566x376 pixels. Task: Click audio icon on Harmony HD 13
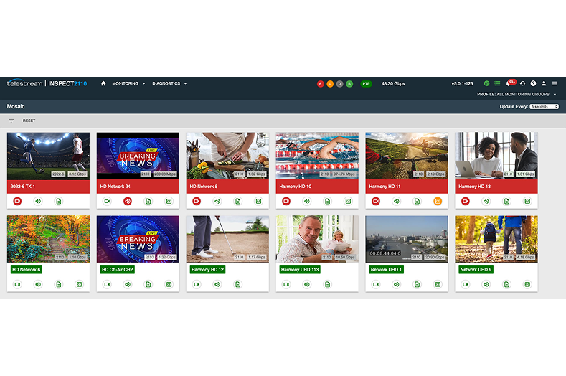(486, 201)
